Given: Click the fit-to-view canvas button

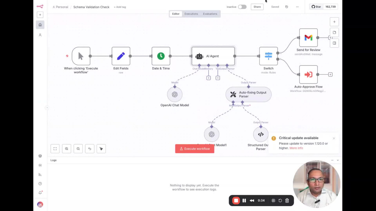Looking at the screenshot, I should tap(55, 149).
